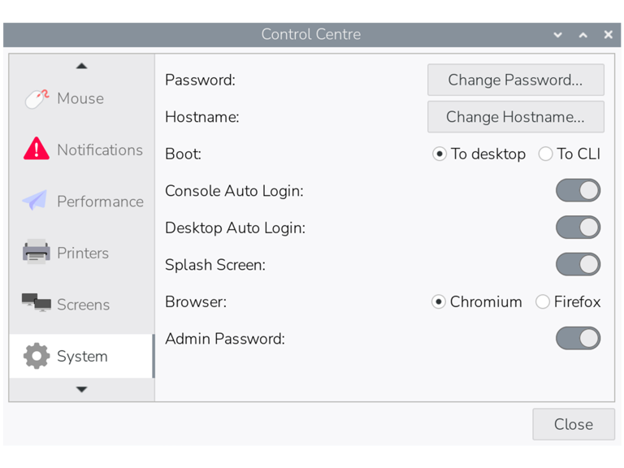The image size is (624, 468).
Task: Choose Firefox as the browser
Action: (543, 302)
